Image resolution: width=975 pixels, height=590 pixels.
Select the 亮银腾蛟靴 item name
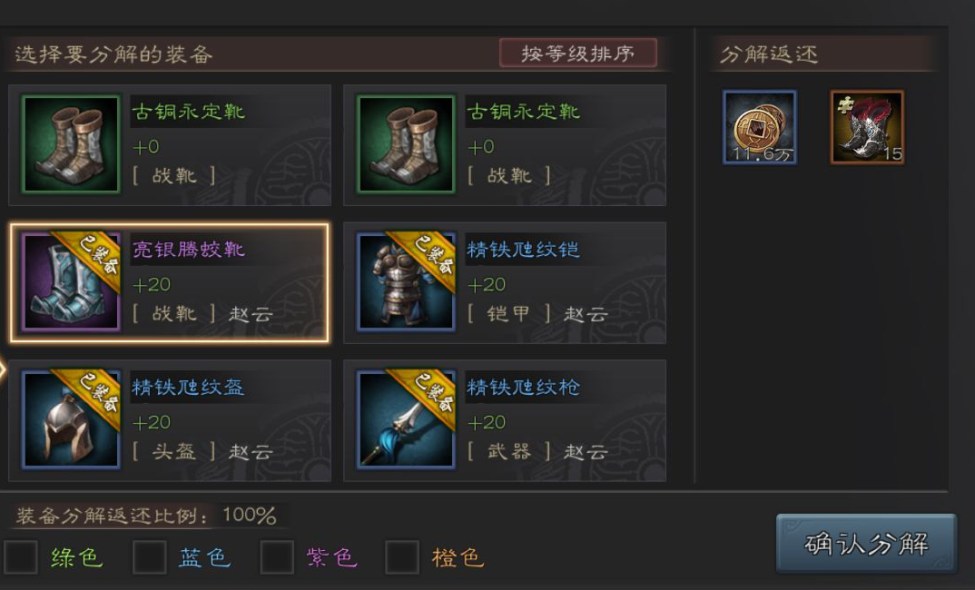tap(189, 250)
